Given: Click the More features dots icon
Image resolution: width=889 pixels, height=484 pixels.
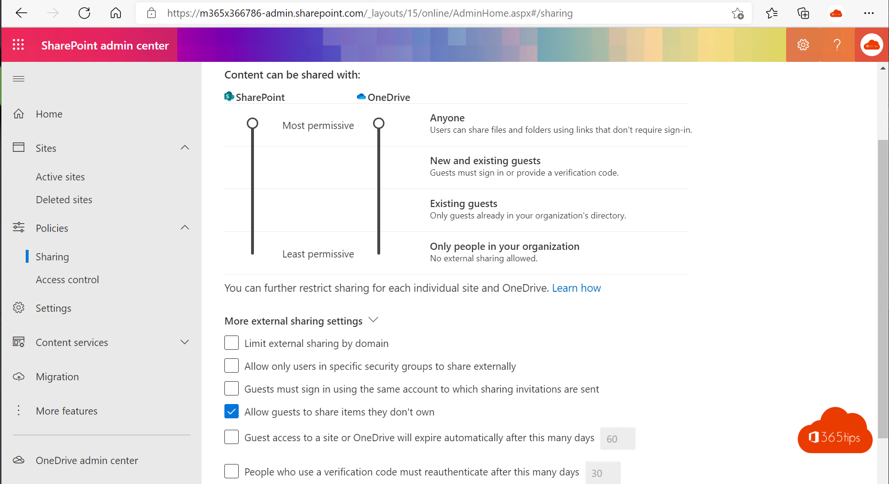Looking at the screenshot, I should click(19, 410).
